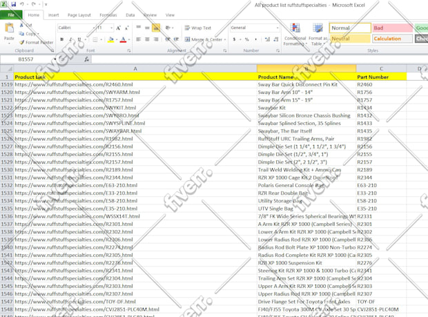Select cell 'Swaybar Kit'
The width and height of the screenshot is (428, 317).
click(x=307, y=108)
